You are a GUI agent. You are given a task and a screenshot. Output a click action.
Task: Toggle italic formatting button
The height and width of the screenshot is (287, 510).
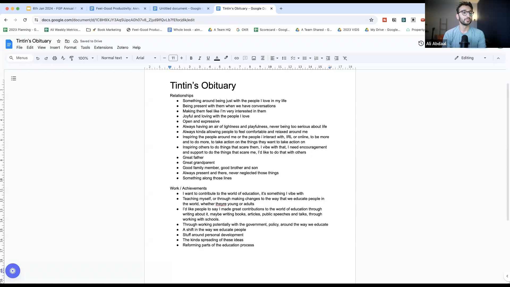(199, 58)
